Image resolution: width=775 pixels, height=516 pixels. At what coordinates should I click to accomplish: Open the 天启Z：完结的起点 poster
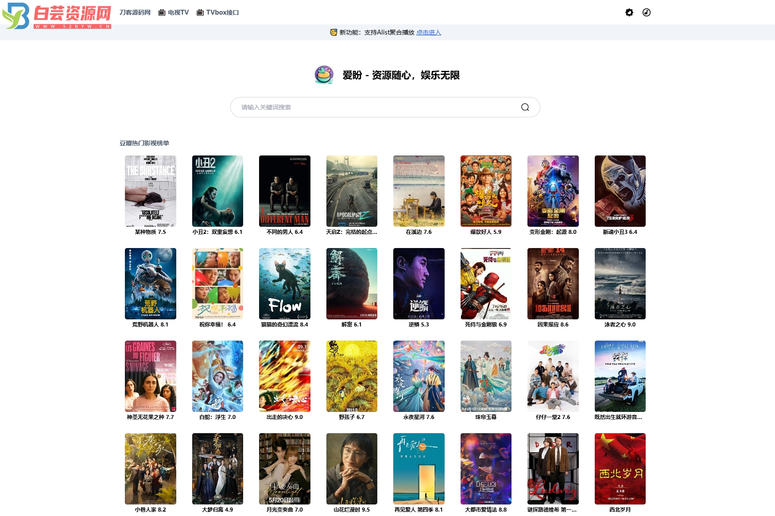tap(352, 191)
